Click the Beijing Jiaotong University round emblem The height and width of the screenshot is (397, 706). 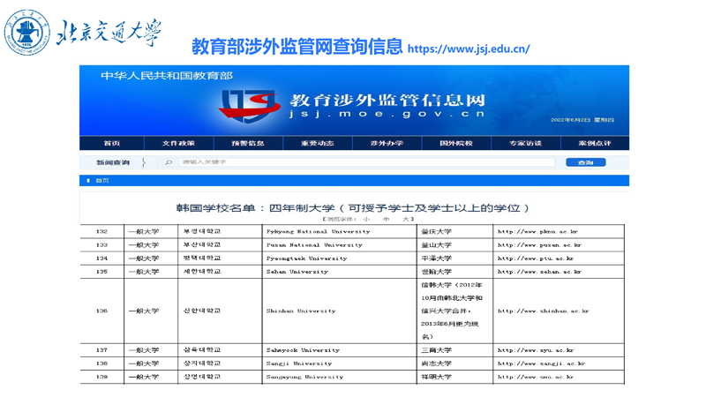pyautogui.click(x=27, y=33)
